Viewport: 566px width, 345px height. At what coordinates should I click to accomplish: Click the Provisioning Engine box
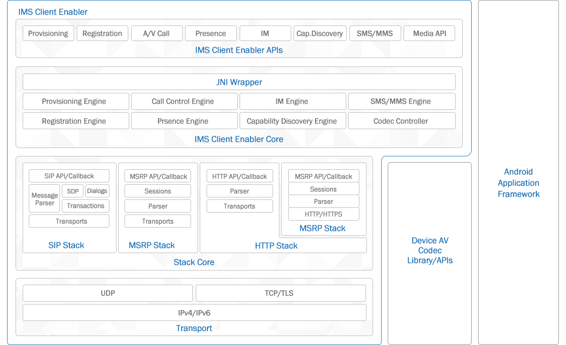tap(76, 101)
